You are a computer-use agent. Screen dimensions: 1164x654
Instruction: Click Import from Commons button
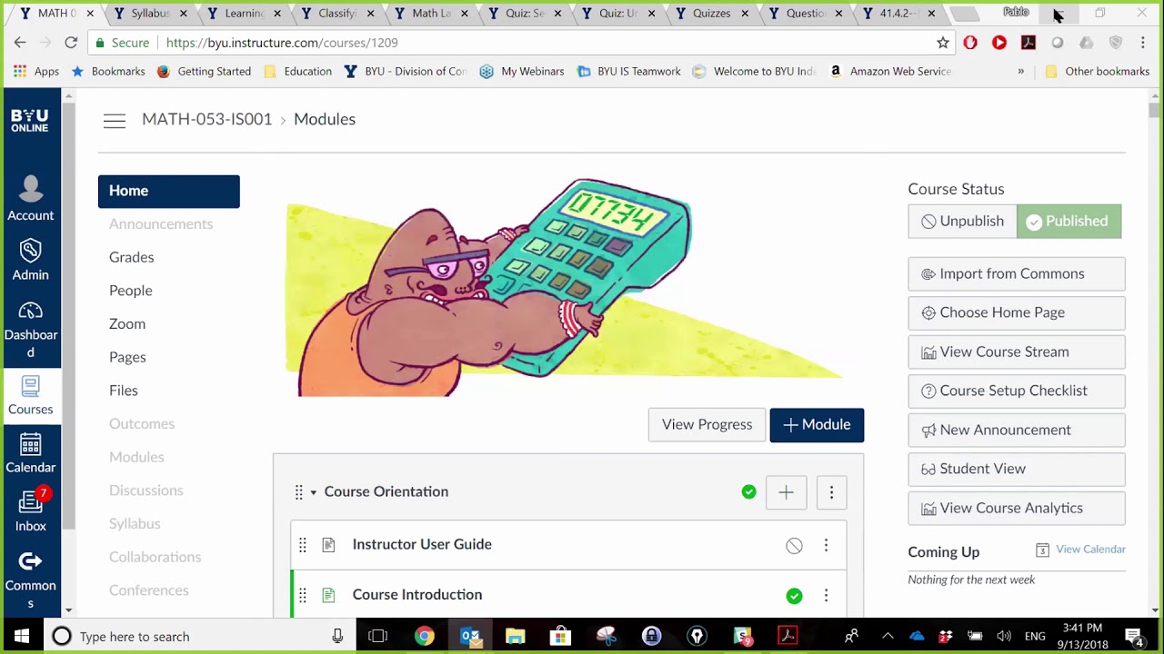pyautogui.click(x=1017, y=273)
